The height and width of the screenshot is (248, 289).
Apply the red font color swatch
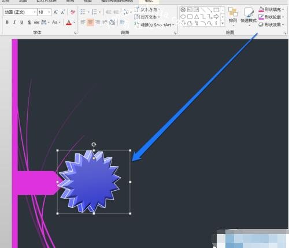point(69,23)
